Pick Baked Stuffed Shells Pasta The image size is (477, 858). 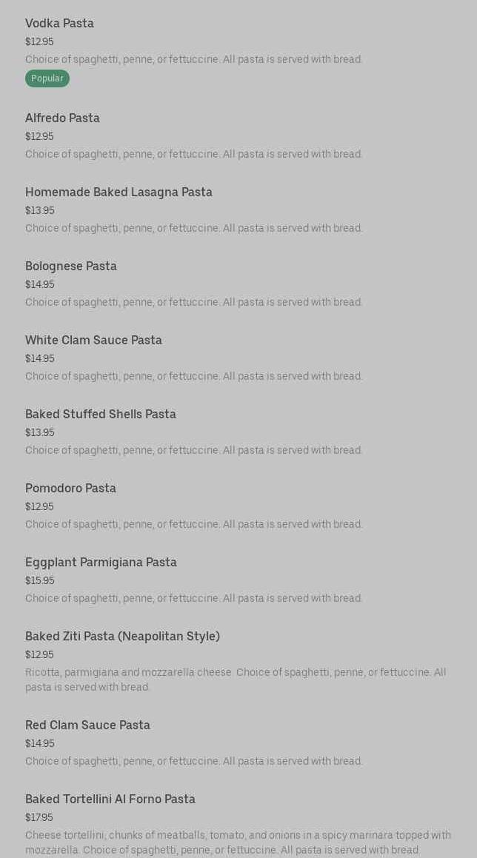click(101, 415)
